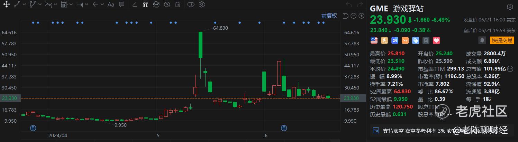The height and width of the screenshot is (142, 518).
Task: Click the after-hours price 23.840
Action: [379, 30]
